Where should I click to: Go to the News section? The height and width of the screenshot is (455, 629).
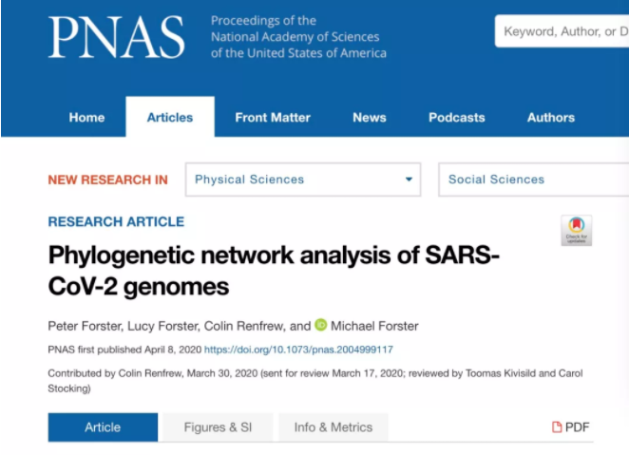click(370, 118)
